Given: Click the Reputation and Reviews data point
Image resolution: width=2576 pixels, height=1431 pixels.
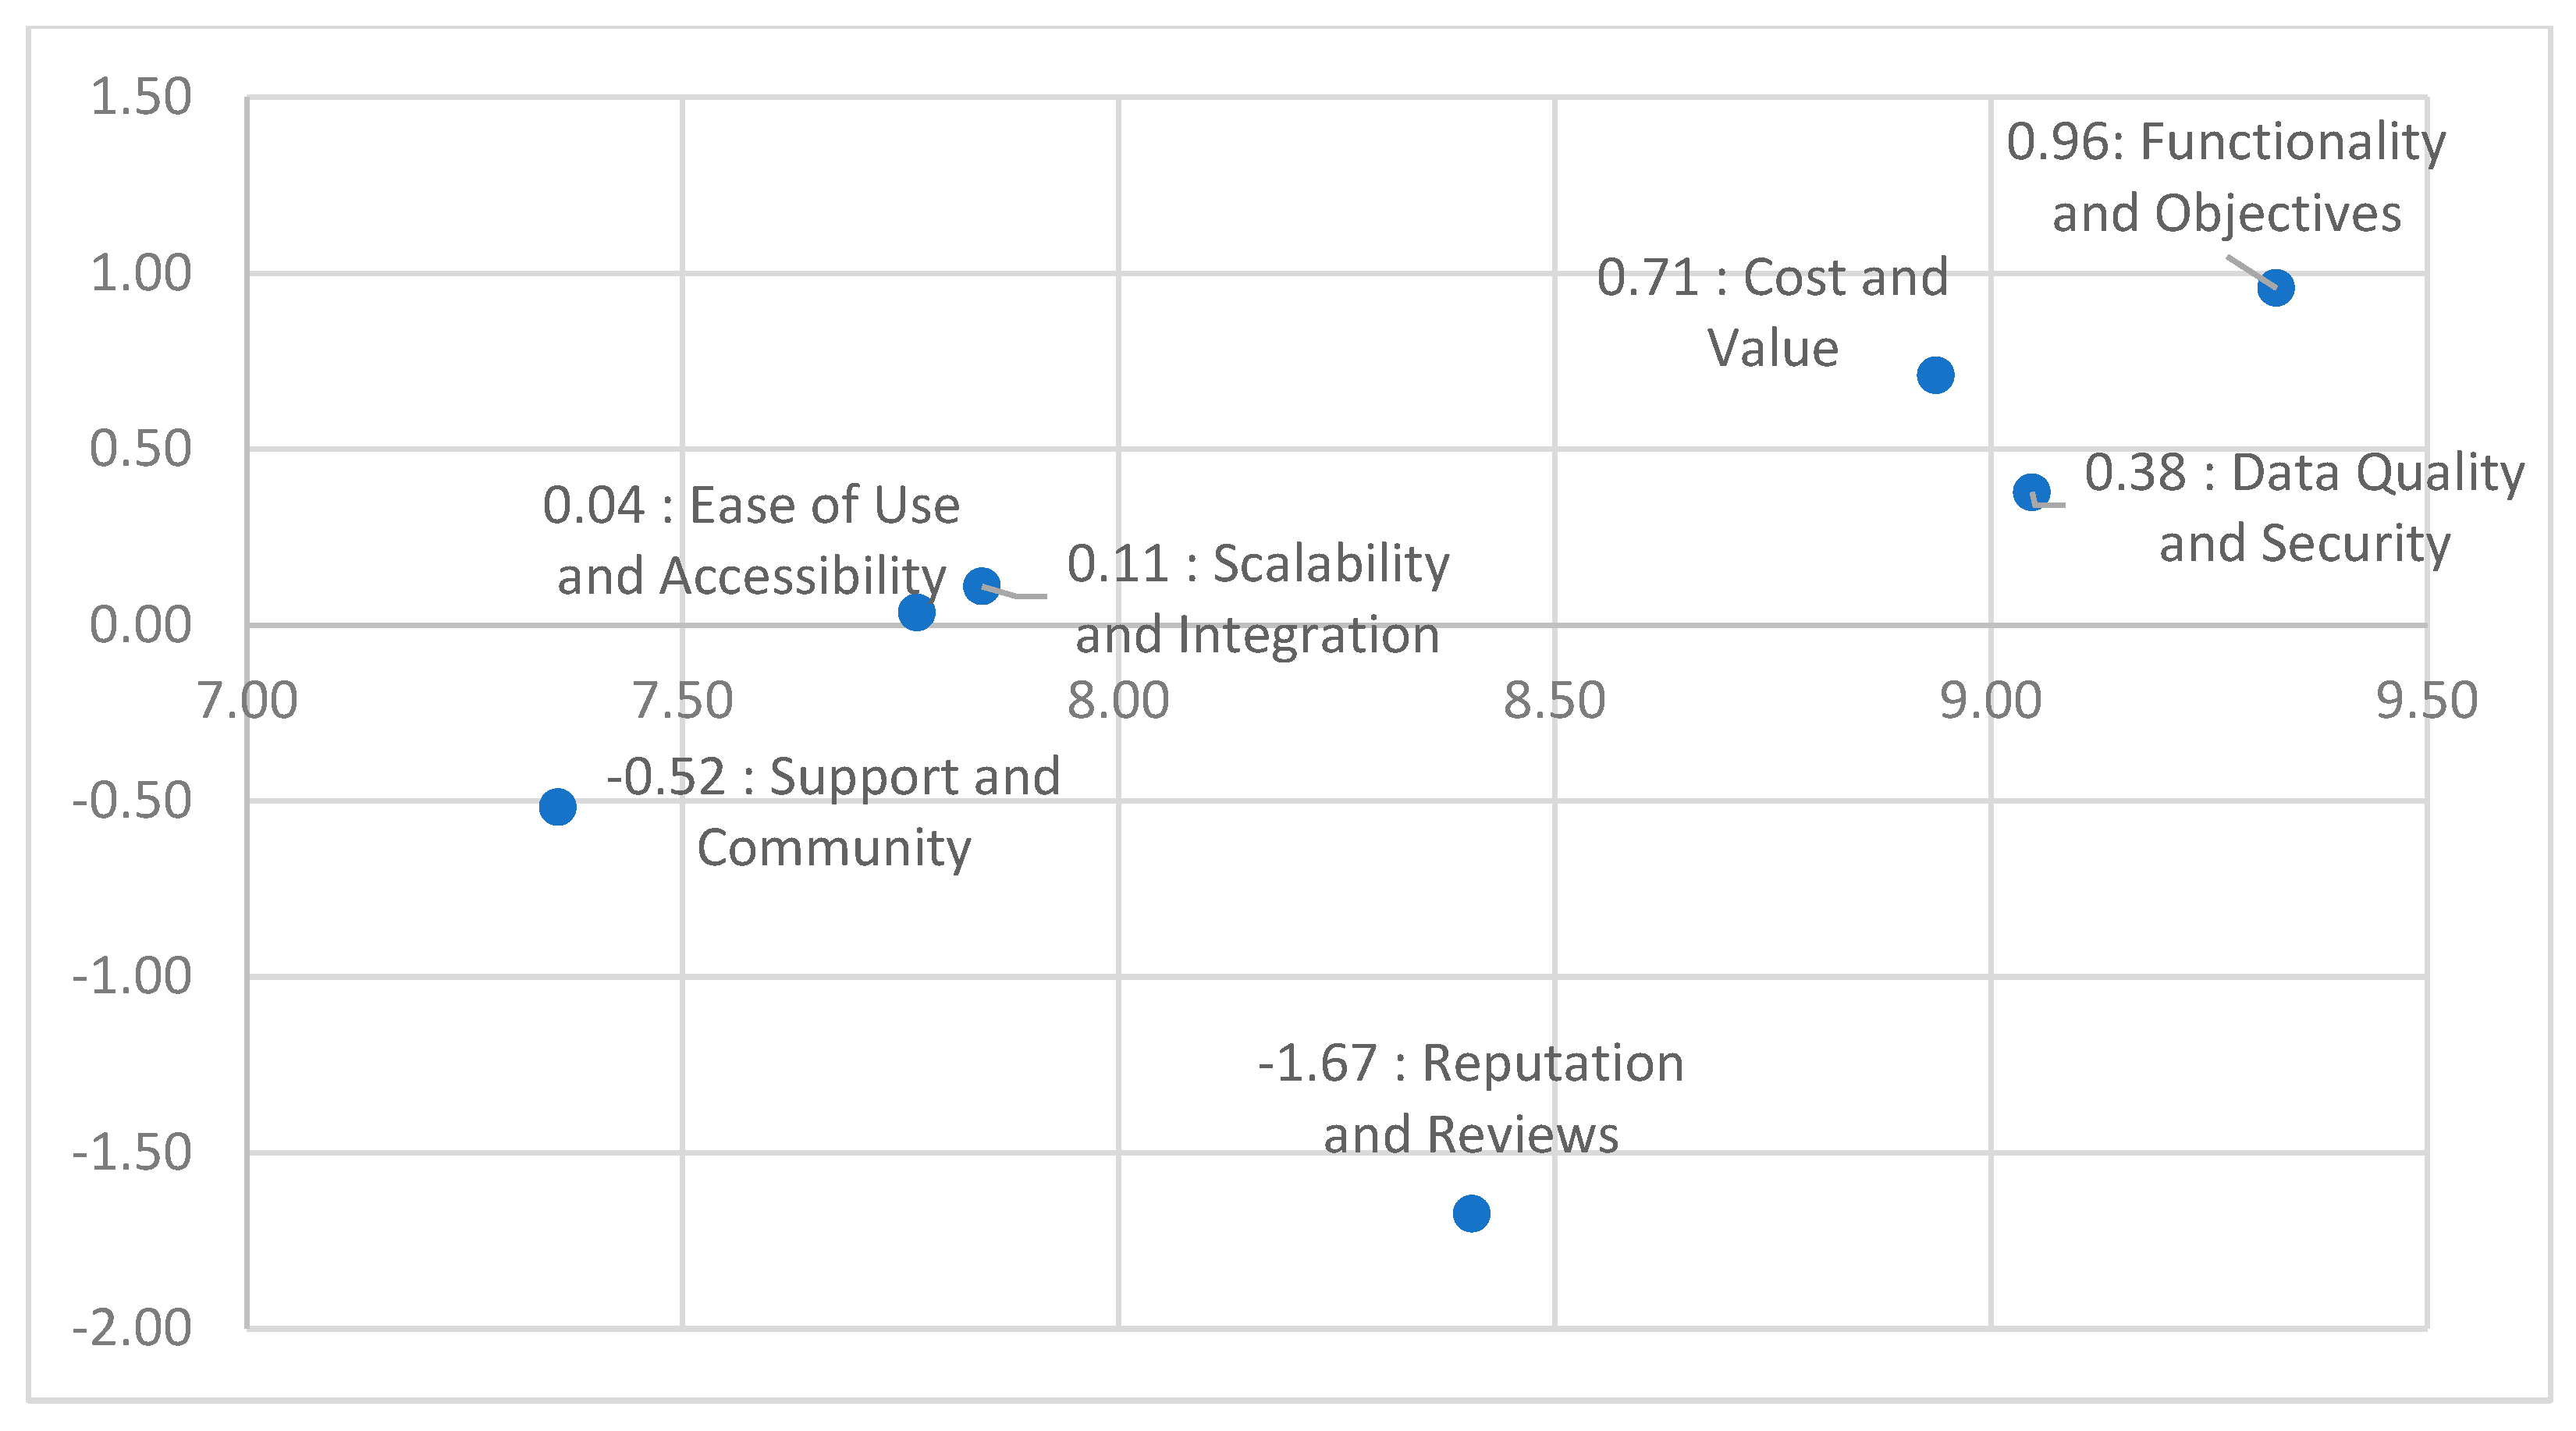Looking at the screenshot, I should tap(1471, 1213).
